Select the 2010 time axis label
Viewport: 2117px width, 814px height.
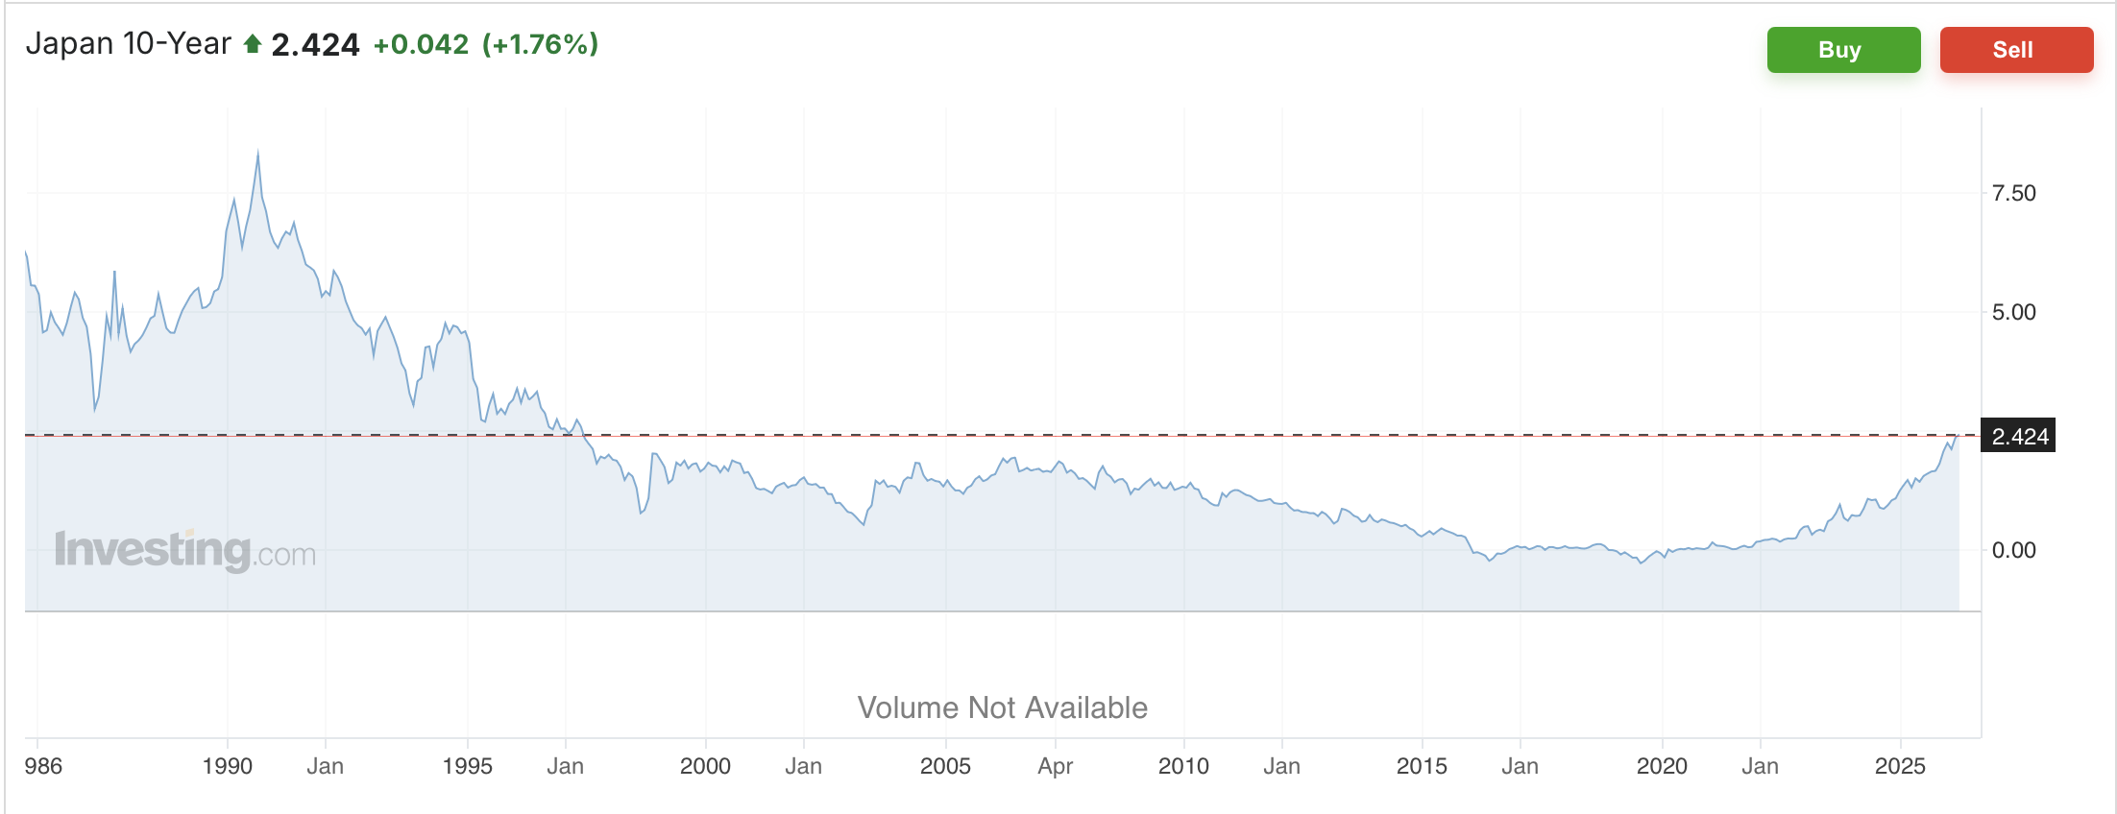[1183, 766]
